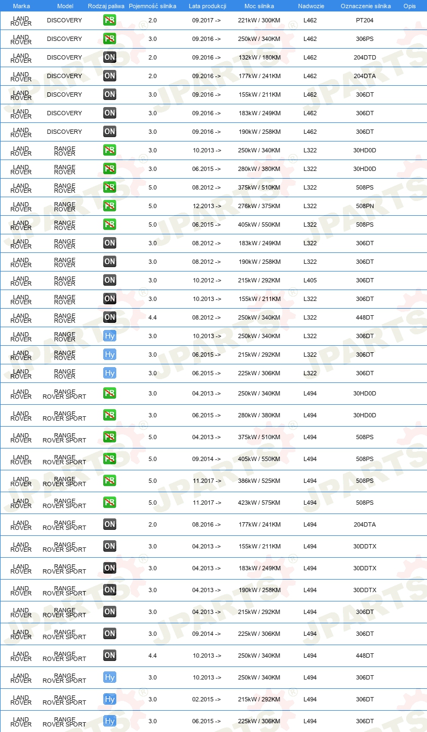Select petrol icon in Range Rover 508PN row

[x=110, y=206]
